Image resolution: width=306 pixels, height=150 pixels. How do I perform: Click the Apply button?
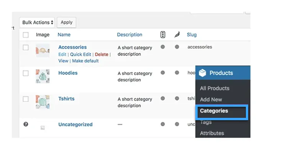coord(67,23)
